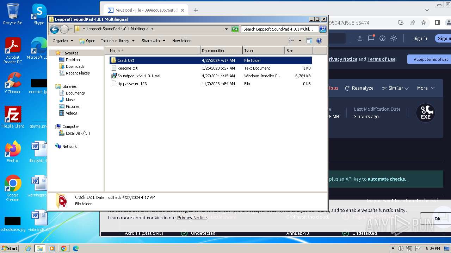Click the Start button
This screenshot has height=253, width=451.
click(10, 248)
